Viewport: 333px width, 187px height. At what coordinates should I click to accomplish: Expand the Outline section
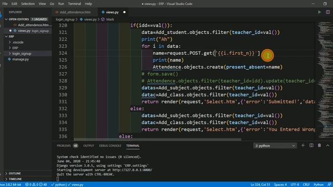point(15,173)
